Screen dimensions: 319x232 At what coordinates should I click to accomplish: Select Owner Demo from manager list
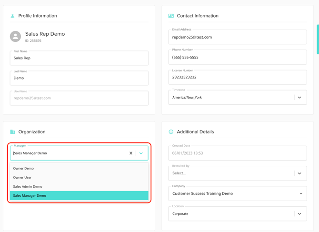(x=24, y=168)
